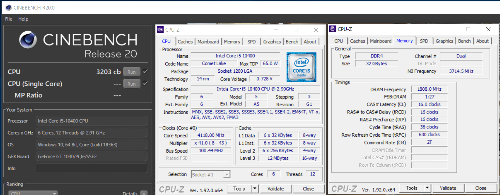This screenshot has width=500, height=195.
Task: Open Tools dropdown arrow in left CPU-Z window
Action: point(255,189)
